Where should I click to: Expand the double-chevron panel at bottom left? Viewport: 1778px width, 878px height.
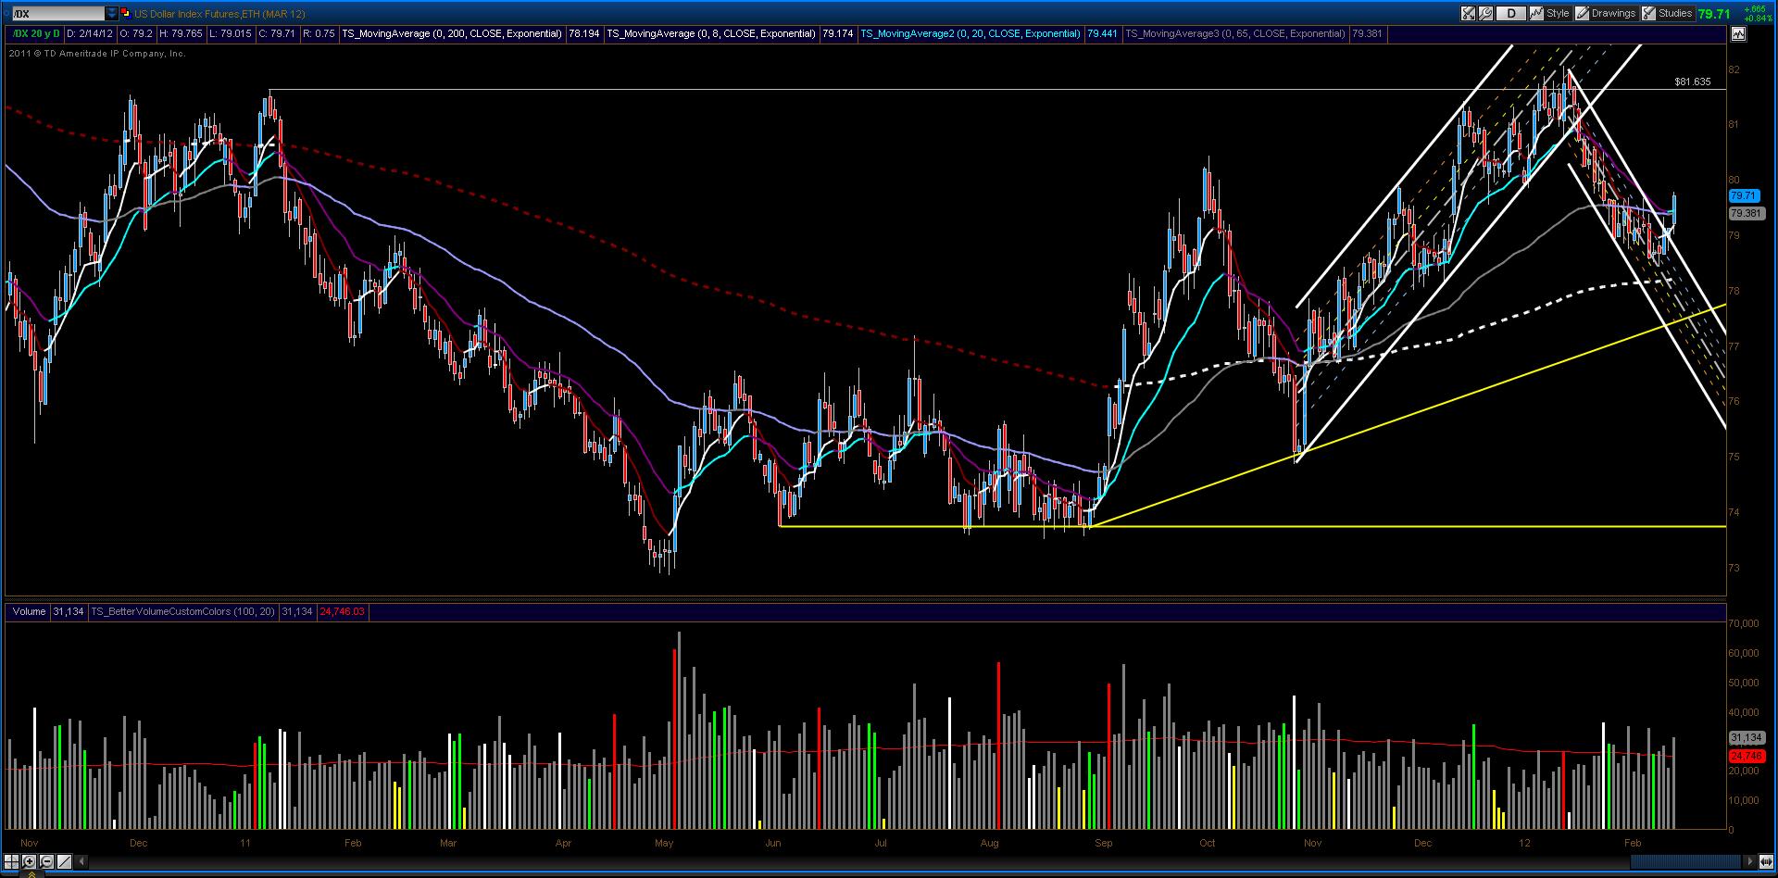click(30, 873)
